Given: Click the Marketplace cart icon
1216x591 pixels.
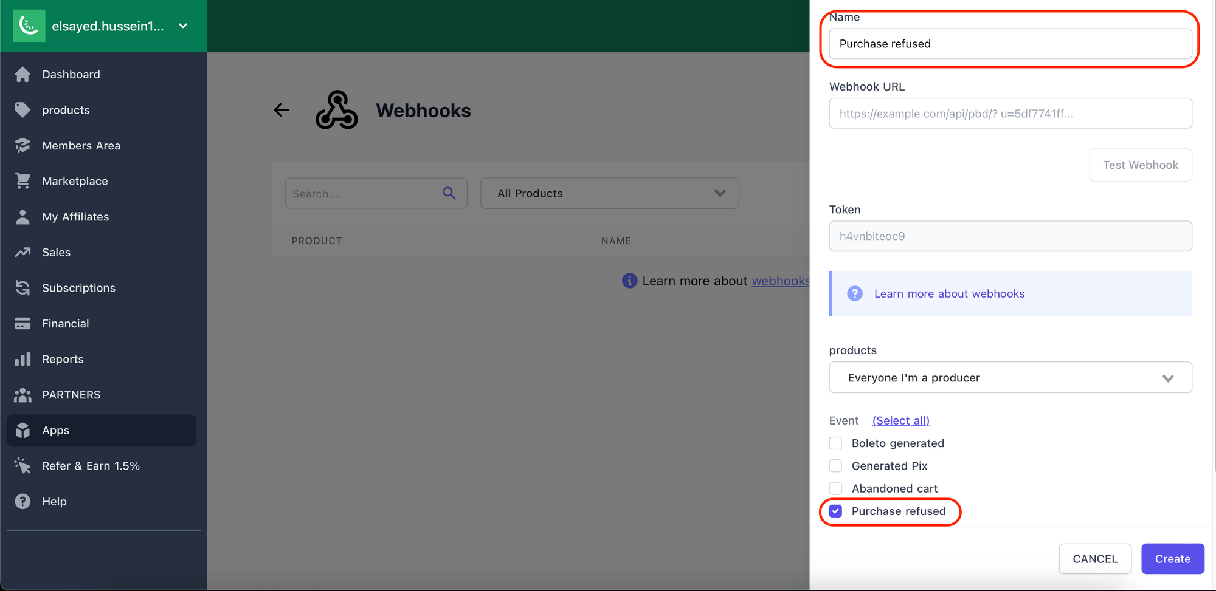Looking at the screenshot, I should tap(23, 181).
